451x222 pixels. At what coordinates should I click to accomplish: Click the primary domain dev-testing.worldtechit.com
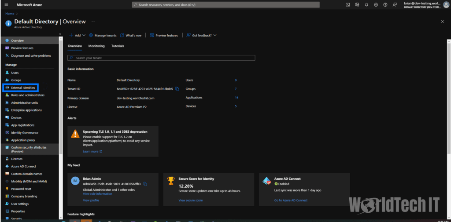(x=136, y=98)
